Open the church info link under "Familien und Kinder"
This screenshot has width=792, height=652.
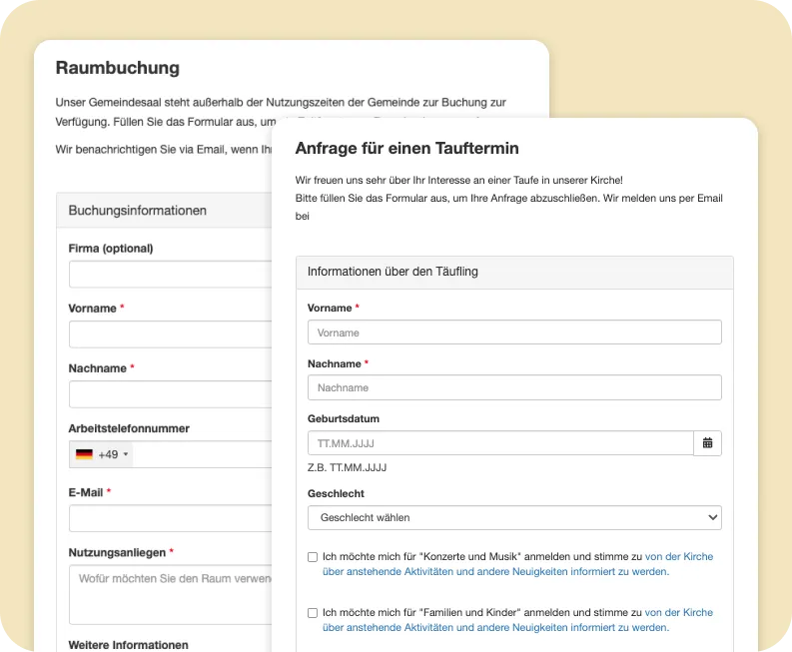click(517, 620)
